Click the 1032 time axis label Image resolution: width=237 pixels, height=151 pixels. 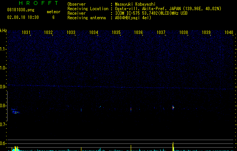pyautogui.click(x=48, y=32)
